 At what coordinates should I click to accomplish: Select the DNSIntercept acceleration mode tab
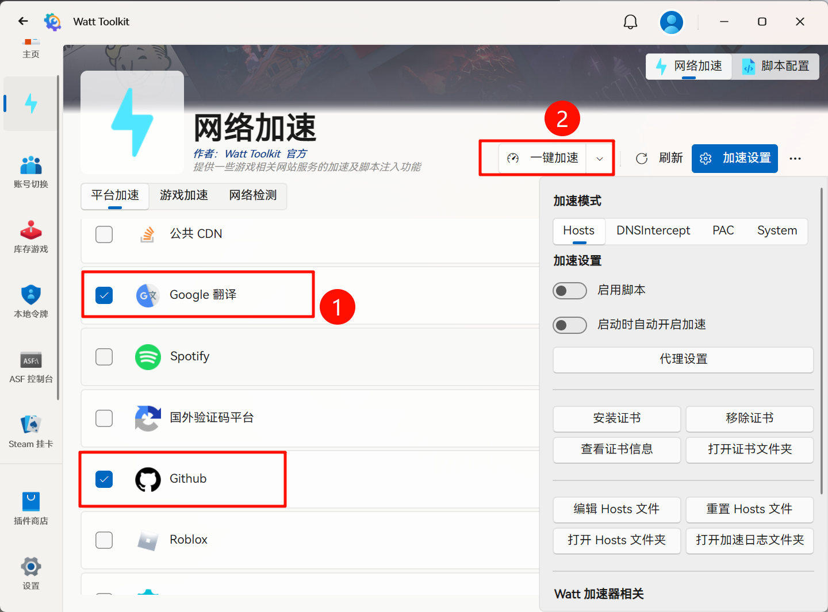653,230
